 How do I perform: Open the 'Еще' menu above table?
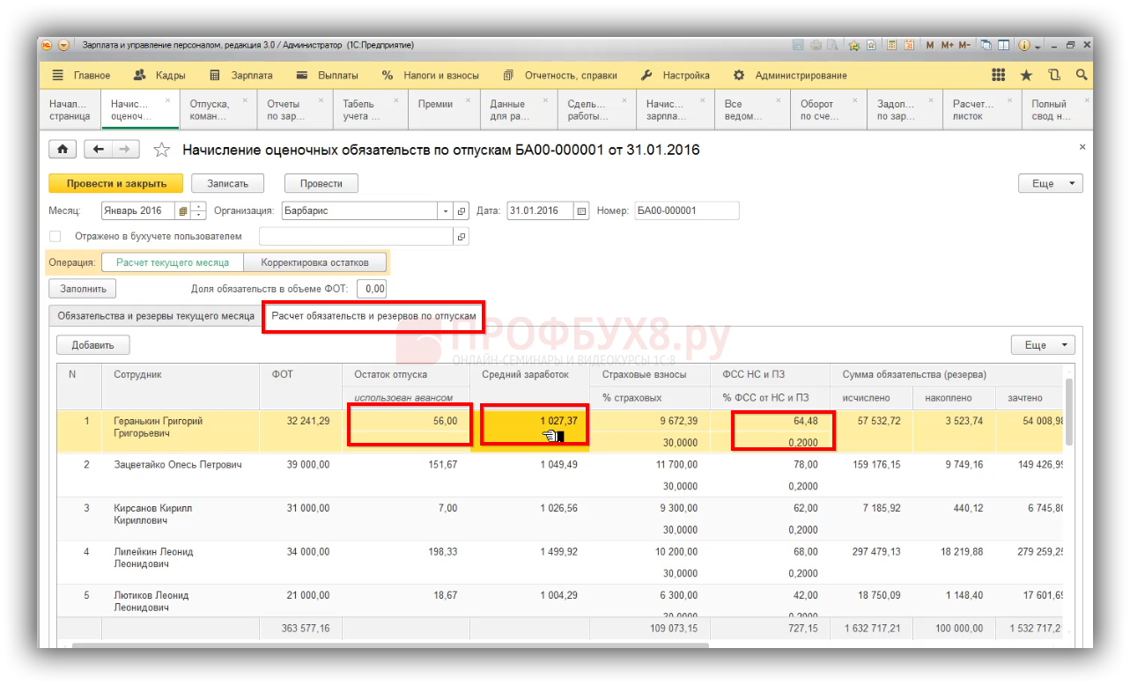(1043, 345)
